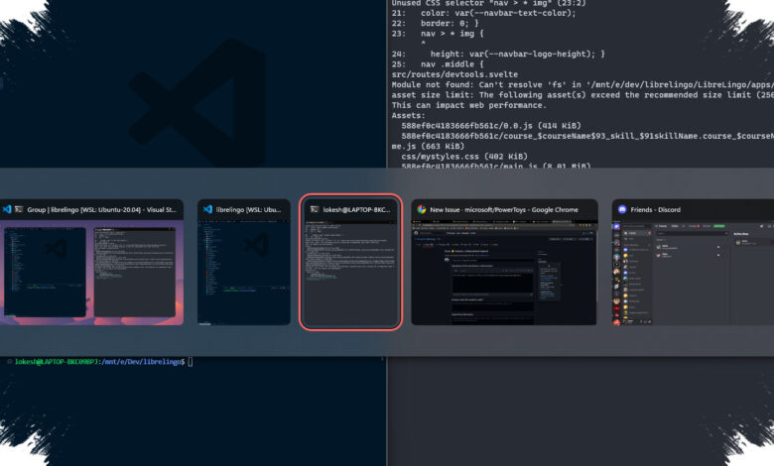Click the 'color: var(--navbar-text-color);' line
This screenshot has height=466, width=774.
[498, 13]
